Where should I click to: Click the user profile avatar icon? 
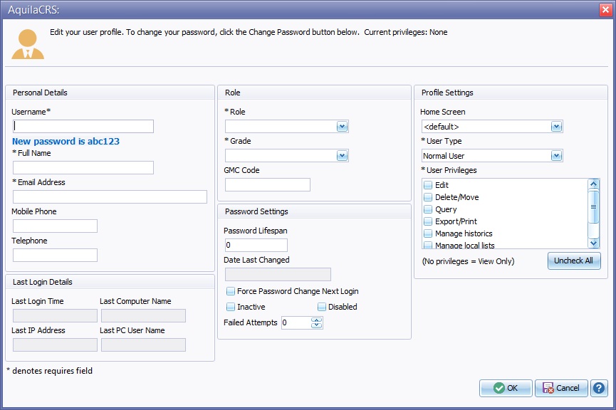point(28,44)
